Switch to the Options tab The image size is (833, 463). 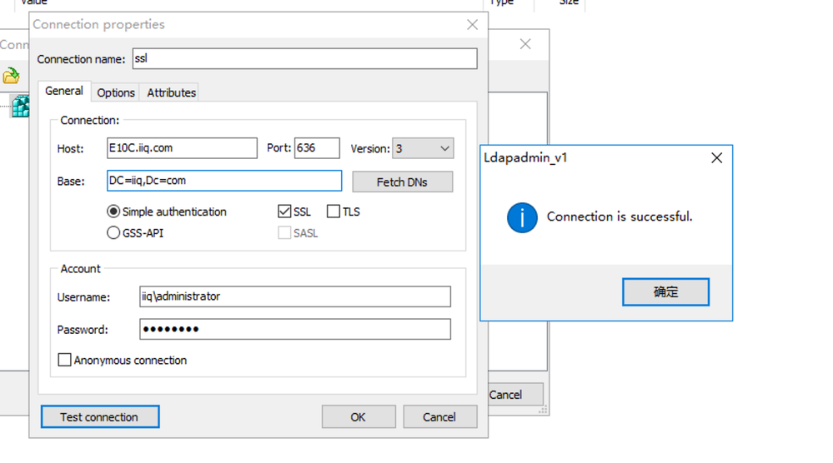coord(116,92)
